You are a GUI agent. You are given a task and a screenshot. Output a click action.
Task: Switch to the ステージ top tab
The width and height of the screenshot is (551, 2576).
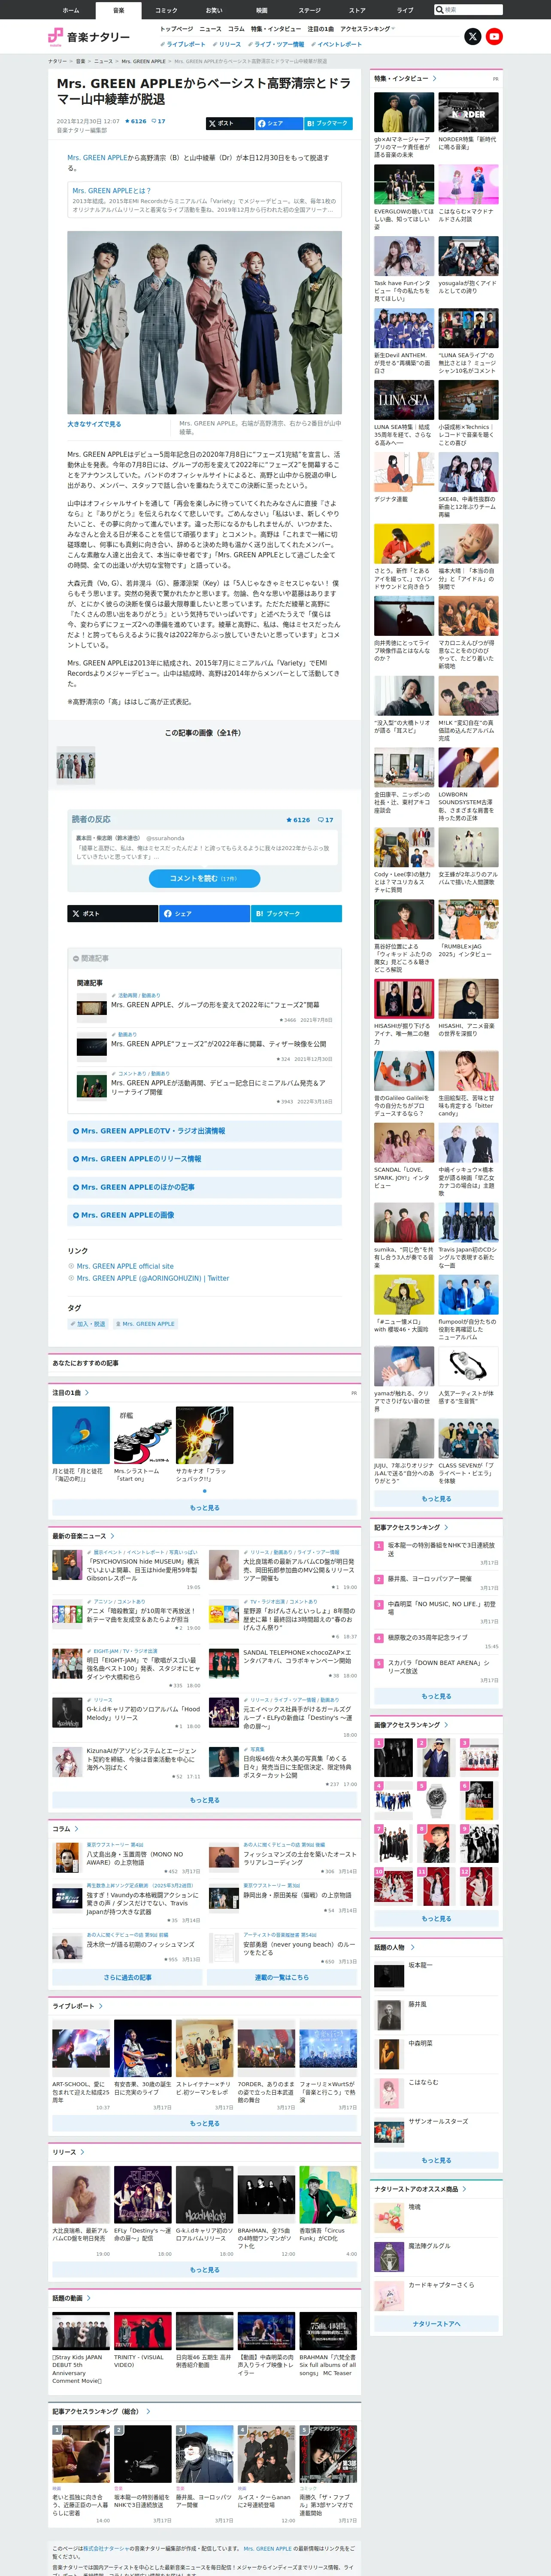[309, 10]
